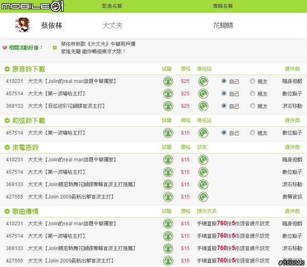Click 提供商 header in 原音鈴下載 section
The width and height of the screenshot is (307, 267).
pos(292,69)
